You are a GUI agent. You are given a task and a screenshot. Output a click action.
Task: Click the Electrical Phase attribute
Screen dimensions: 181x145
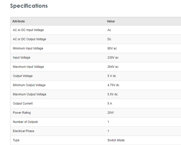point(23,131)
